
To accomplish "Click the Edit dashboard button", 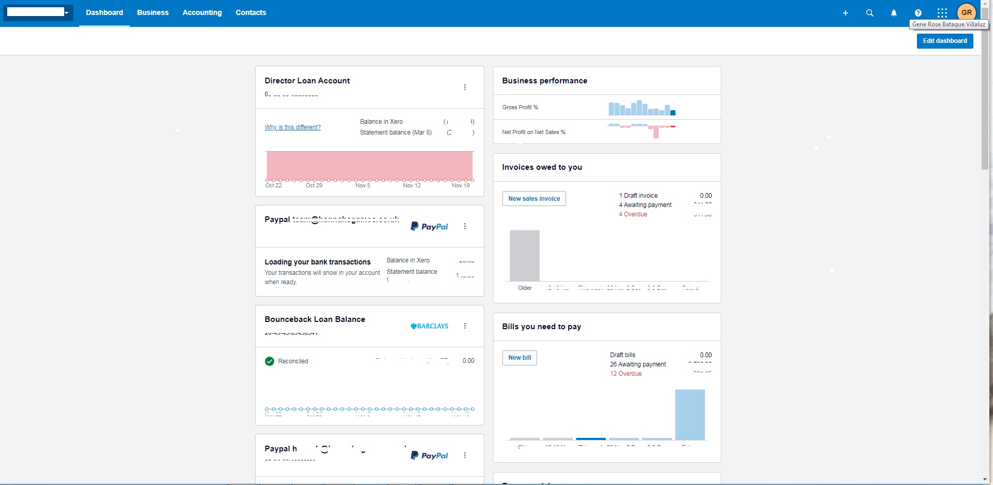I will (945, 41).
